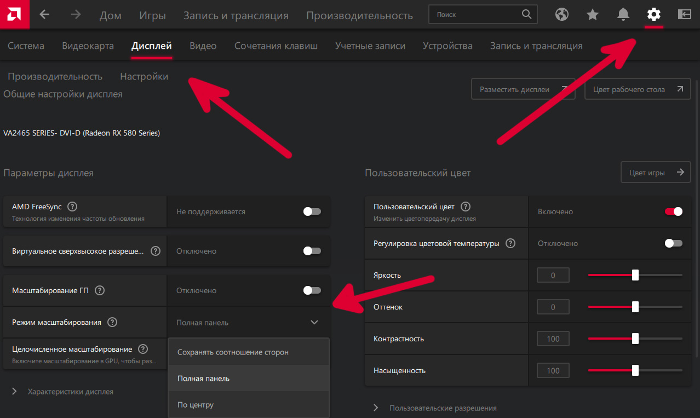Switch to Учетные записи tab

point(370,46)
